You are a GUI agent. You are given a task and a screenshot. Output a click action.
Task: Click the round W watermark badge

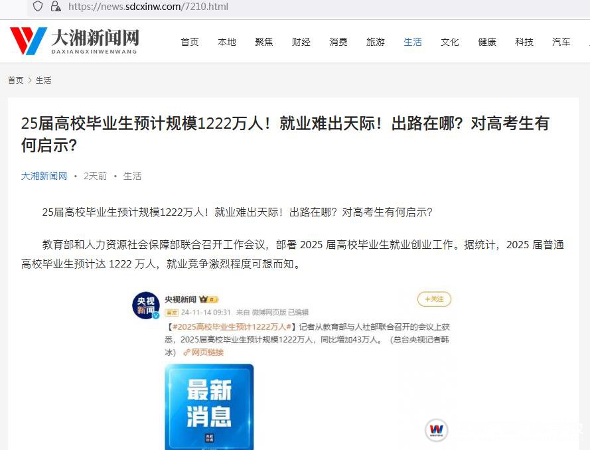coord(437,429)
